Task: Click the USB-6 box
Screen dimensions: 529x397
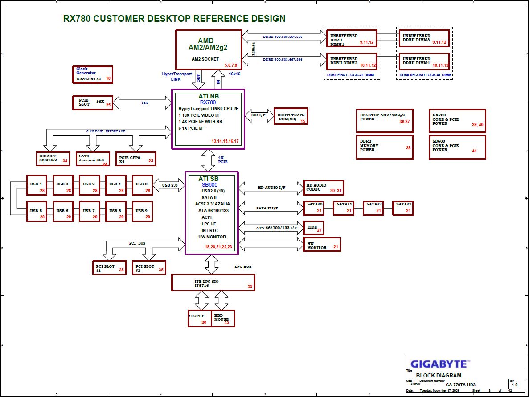Action: point(63,212)
